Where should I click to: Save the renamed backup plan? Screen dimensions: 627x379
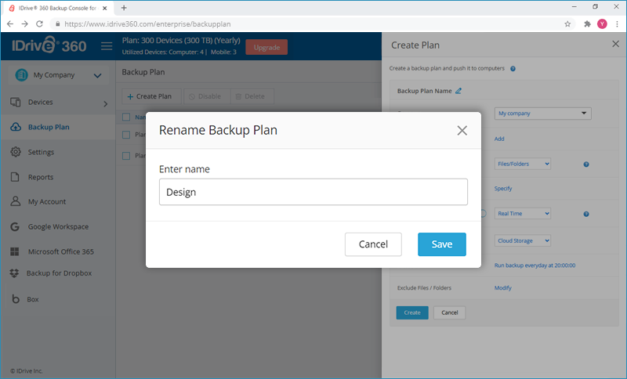(441, 244)
